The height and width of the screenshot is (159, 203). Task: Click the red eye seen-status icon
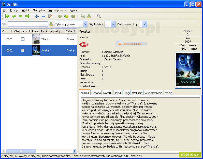point(84,44)
